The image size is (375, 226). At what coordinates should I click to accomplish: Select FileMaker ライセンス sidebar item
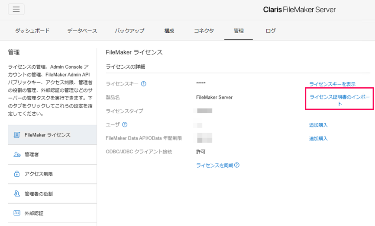52,135
